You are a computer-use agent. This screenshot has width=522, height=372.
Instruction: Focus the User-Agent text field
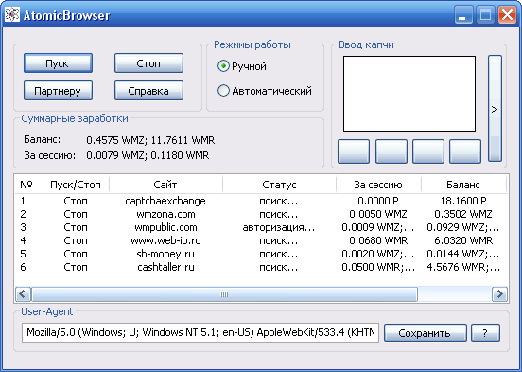(200, 332)
